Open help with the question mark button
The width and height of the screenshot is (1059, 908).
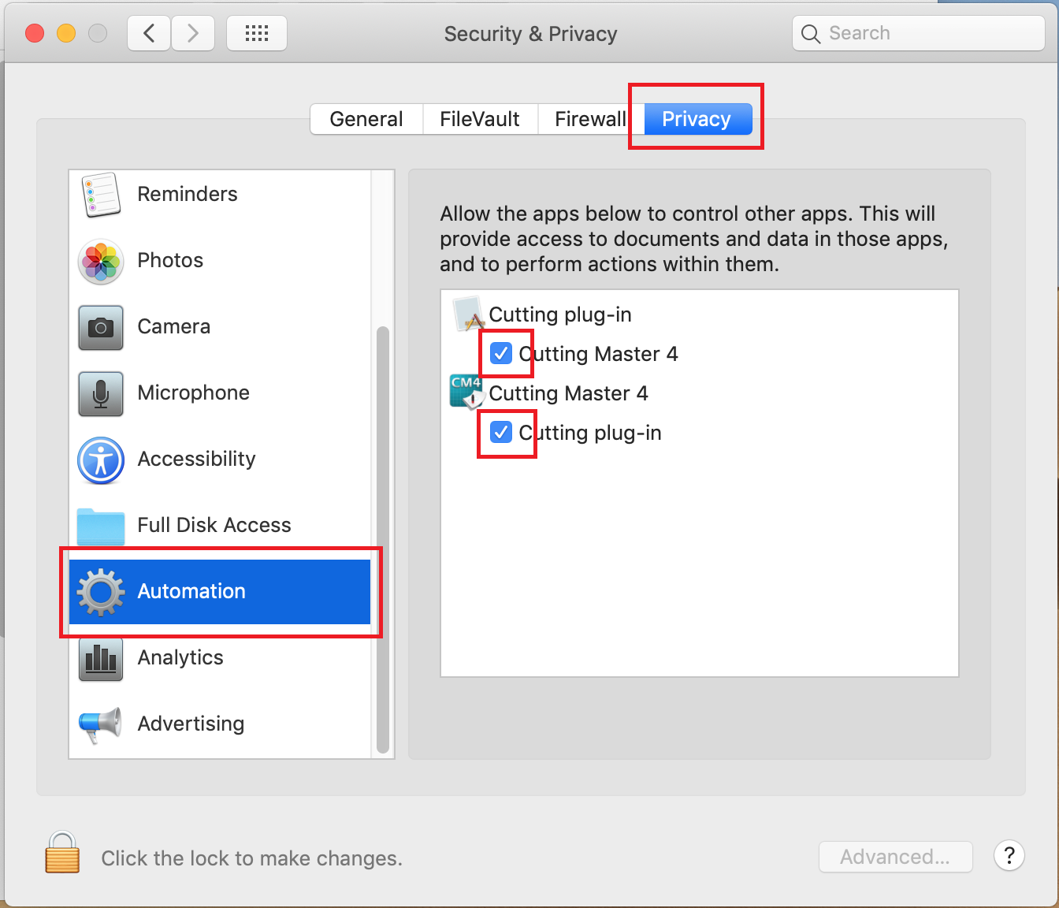pos(1009,855)
